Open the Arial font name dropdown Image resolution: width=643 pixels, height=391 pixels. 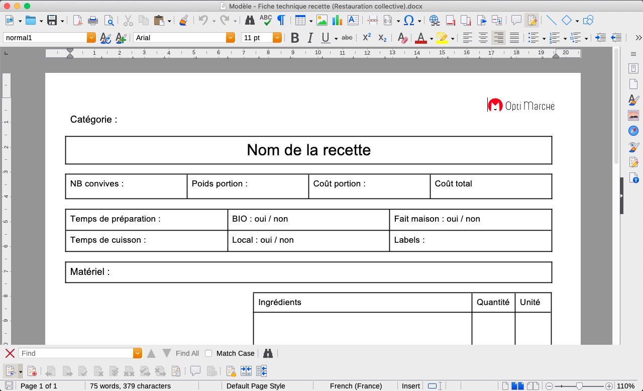click(230, 37)
